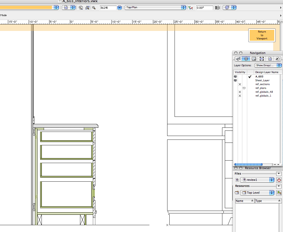Image resolution: width=283 pixels, height=232 pixels.
Task: Open the Top Level folder dropdown
Action: click(x=257, y=193)
